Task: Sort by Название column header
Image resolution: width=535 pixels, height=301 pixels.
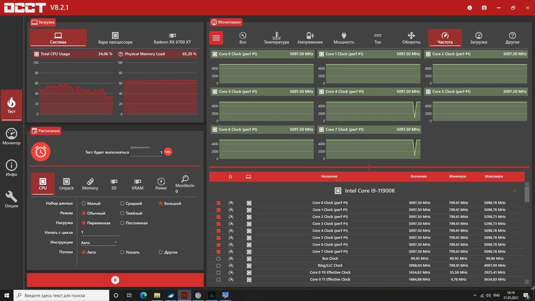Action: coord(329,177)
